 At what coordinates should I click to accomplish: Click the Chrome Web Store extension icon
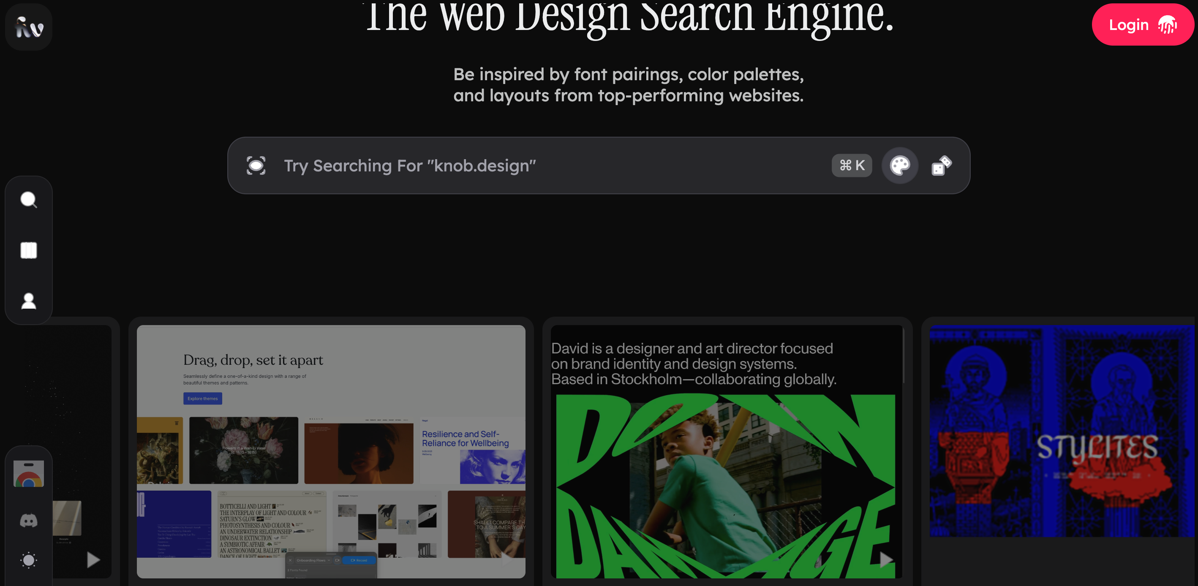[29, 474]
